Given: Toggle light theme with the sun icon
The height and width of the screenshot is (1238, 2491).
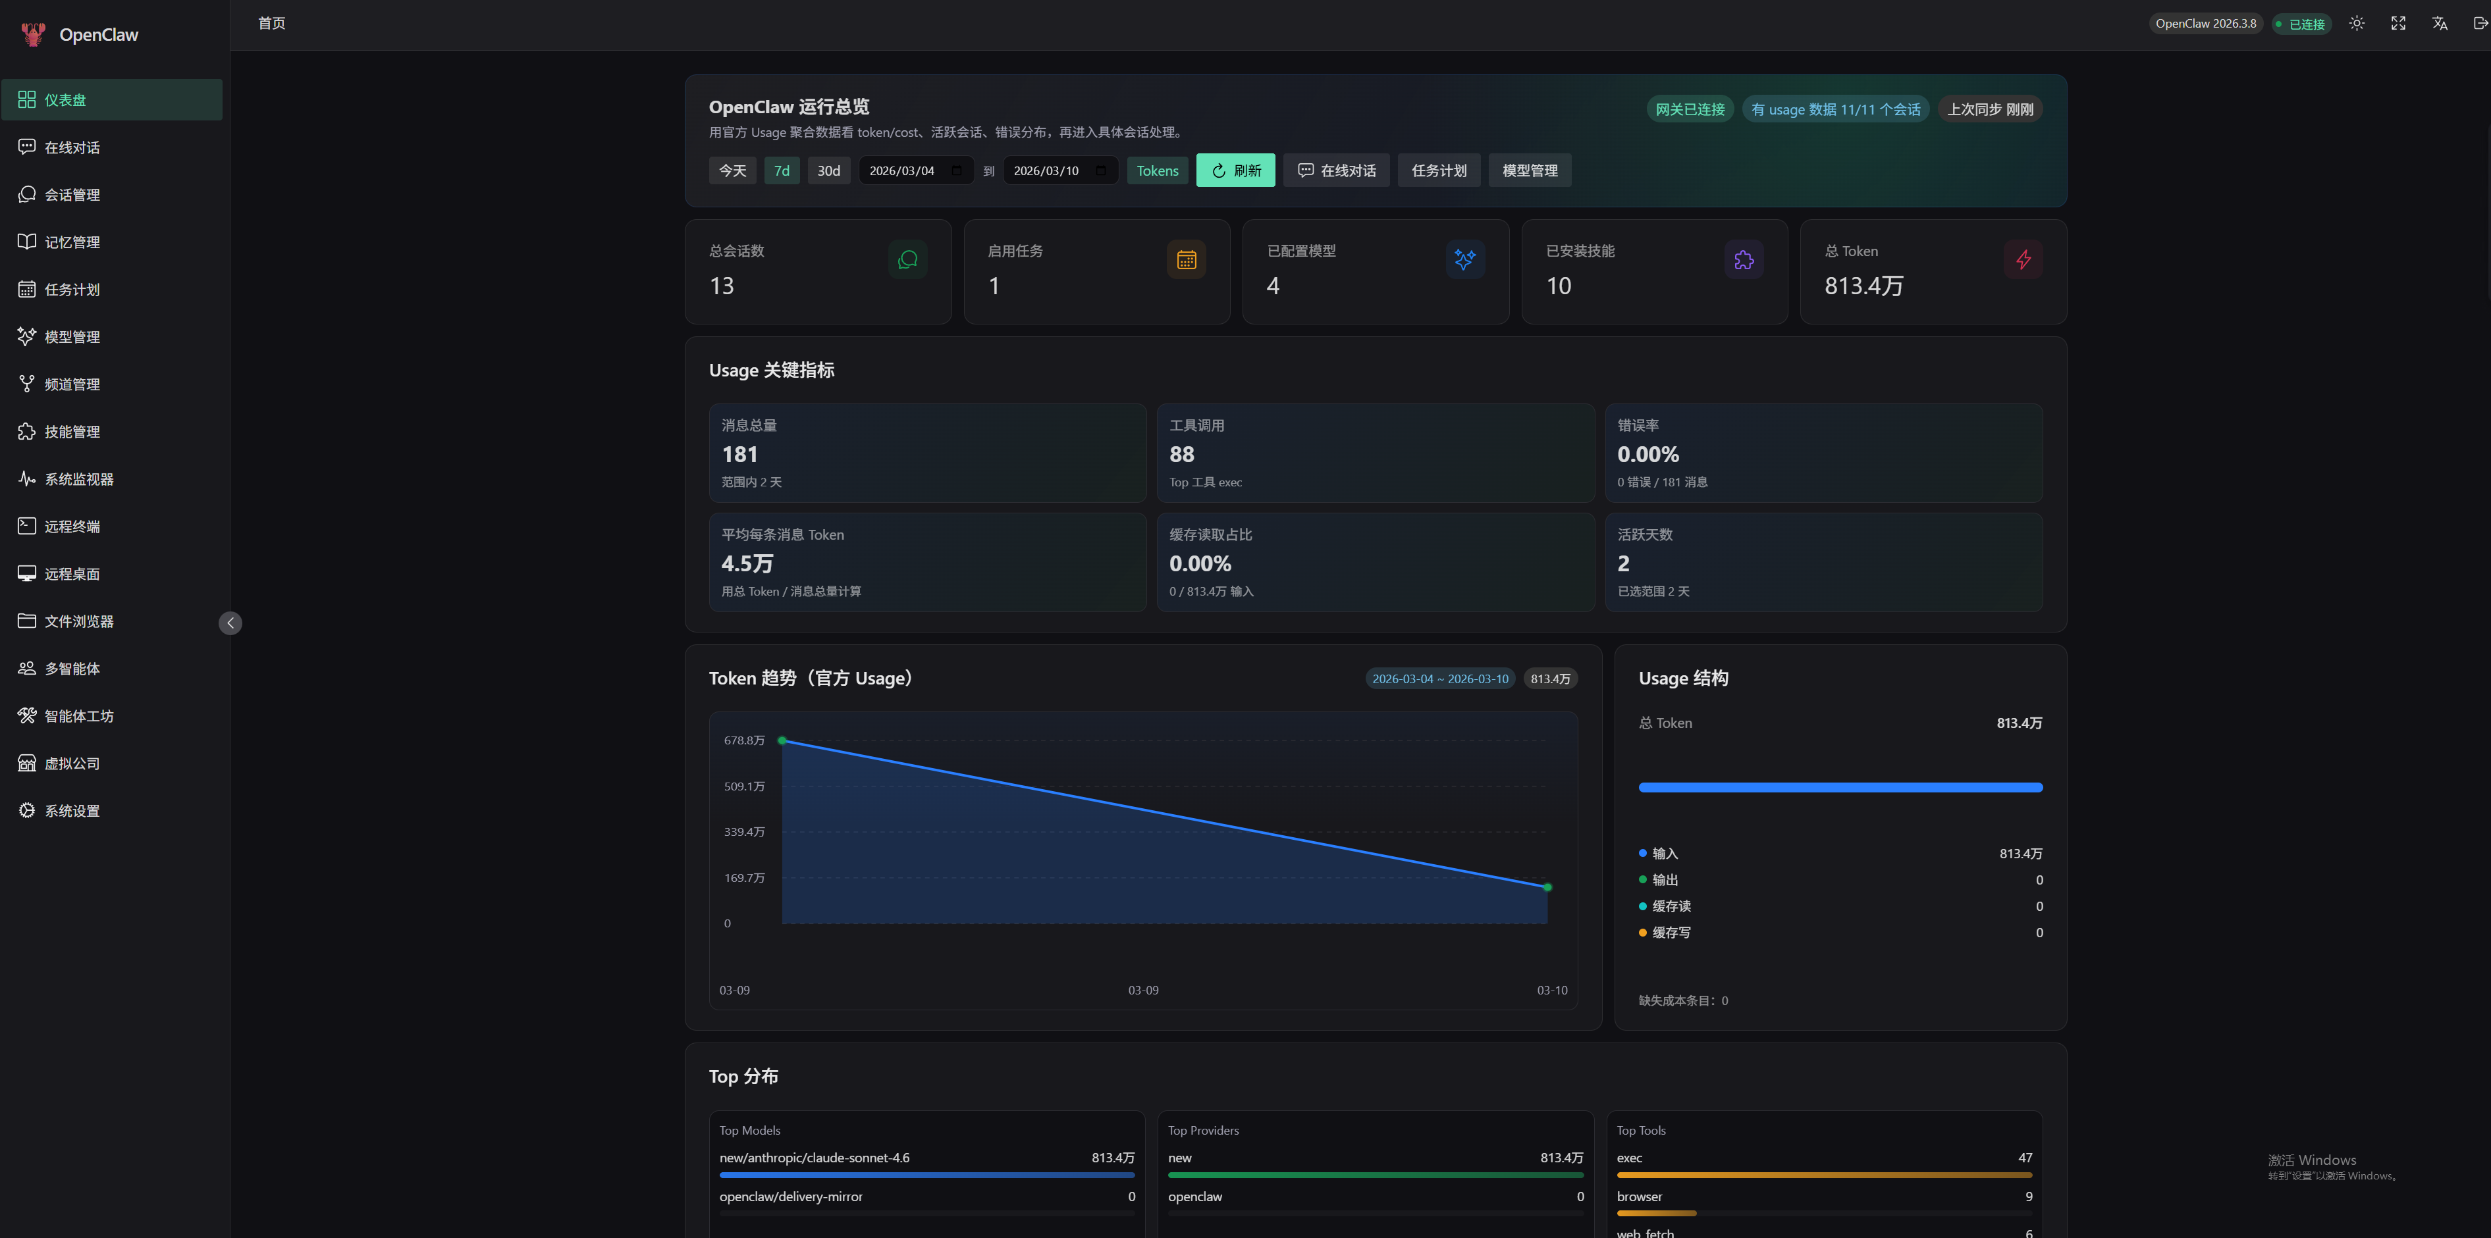Looking at the screenshot, I should pos(2357,23).
